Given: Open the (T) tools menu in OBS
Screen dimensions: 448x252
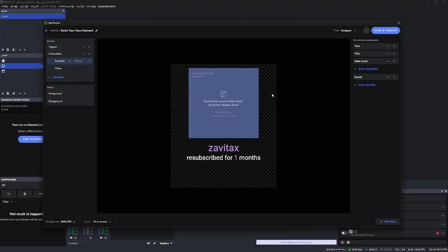Looking at the screenshot, I should pyautogui.click(x=80, y=6).
